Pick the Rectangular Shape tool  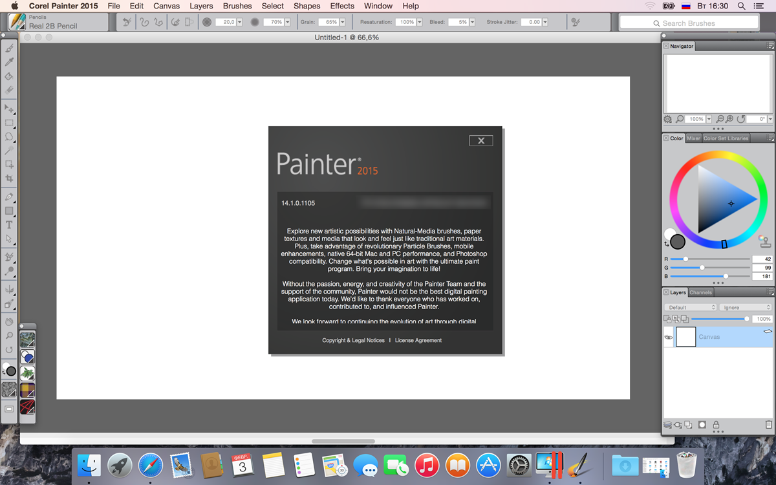pos(9,211)
